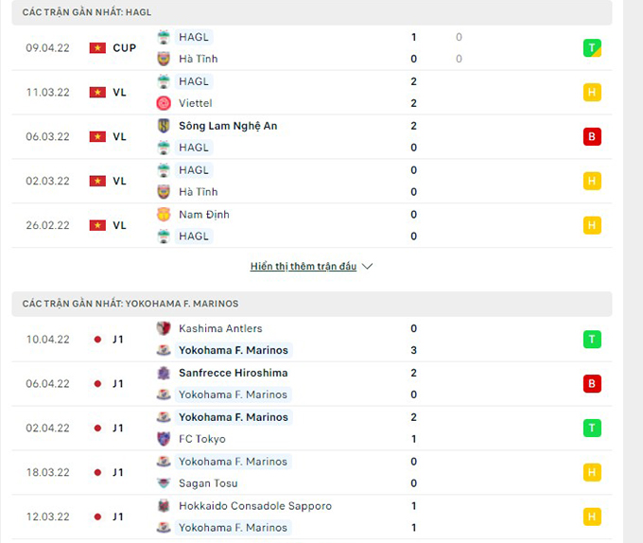
Task: Click the Japan flag on the 10.04.22 J1 row
Action: (x=97, y=340)
